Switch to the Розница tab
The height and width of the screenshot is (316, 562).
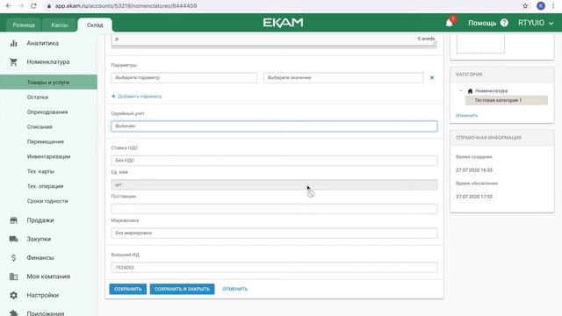tap(24, 25)
